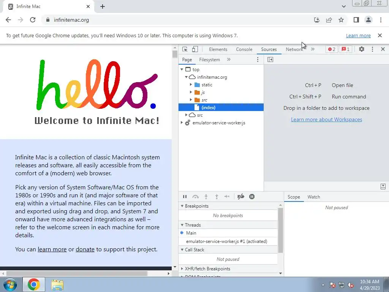Screen dimensions: 389x292
Task: Show more DevTools tabs chevron
Action: 313,49
